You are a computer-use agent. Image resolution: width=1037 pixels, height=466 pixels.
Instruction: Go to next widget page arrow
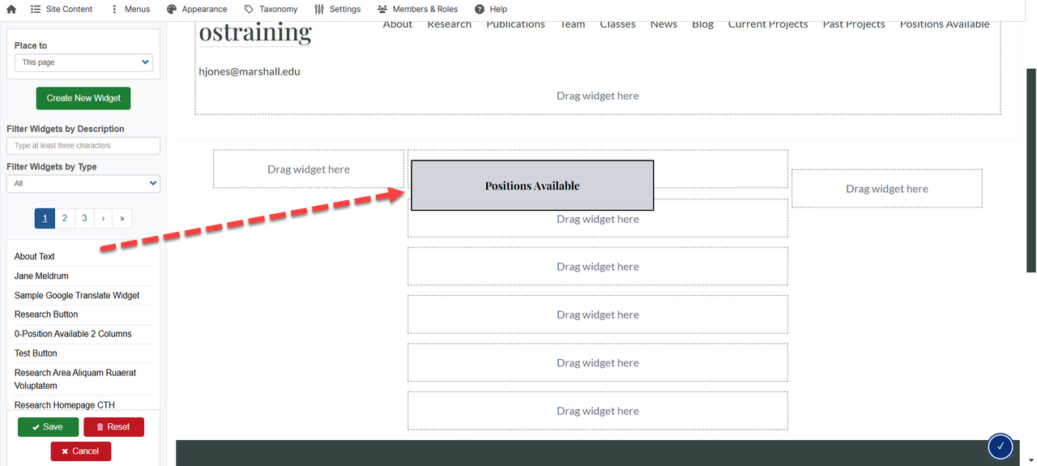(103, 218)
